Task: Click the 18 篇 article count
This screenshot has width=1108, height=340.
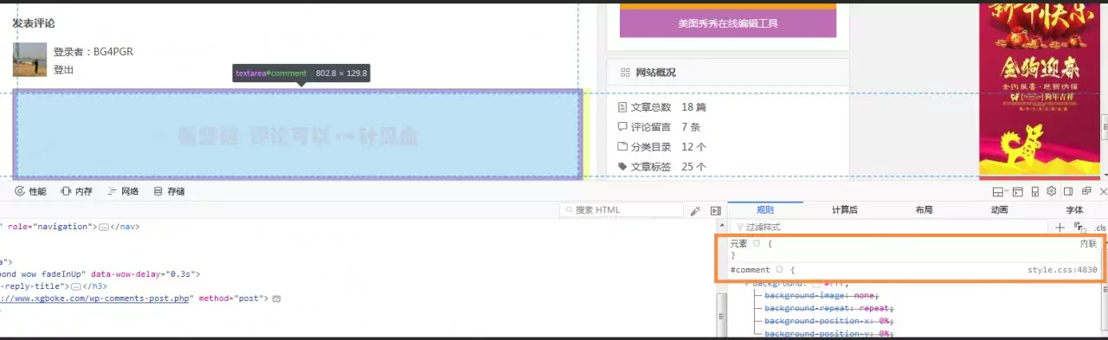Action: (694, 107)
